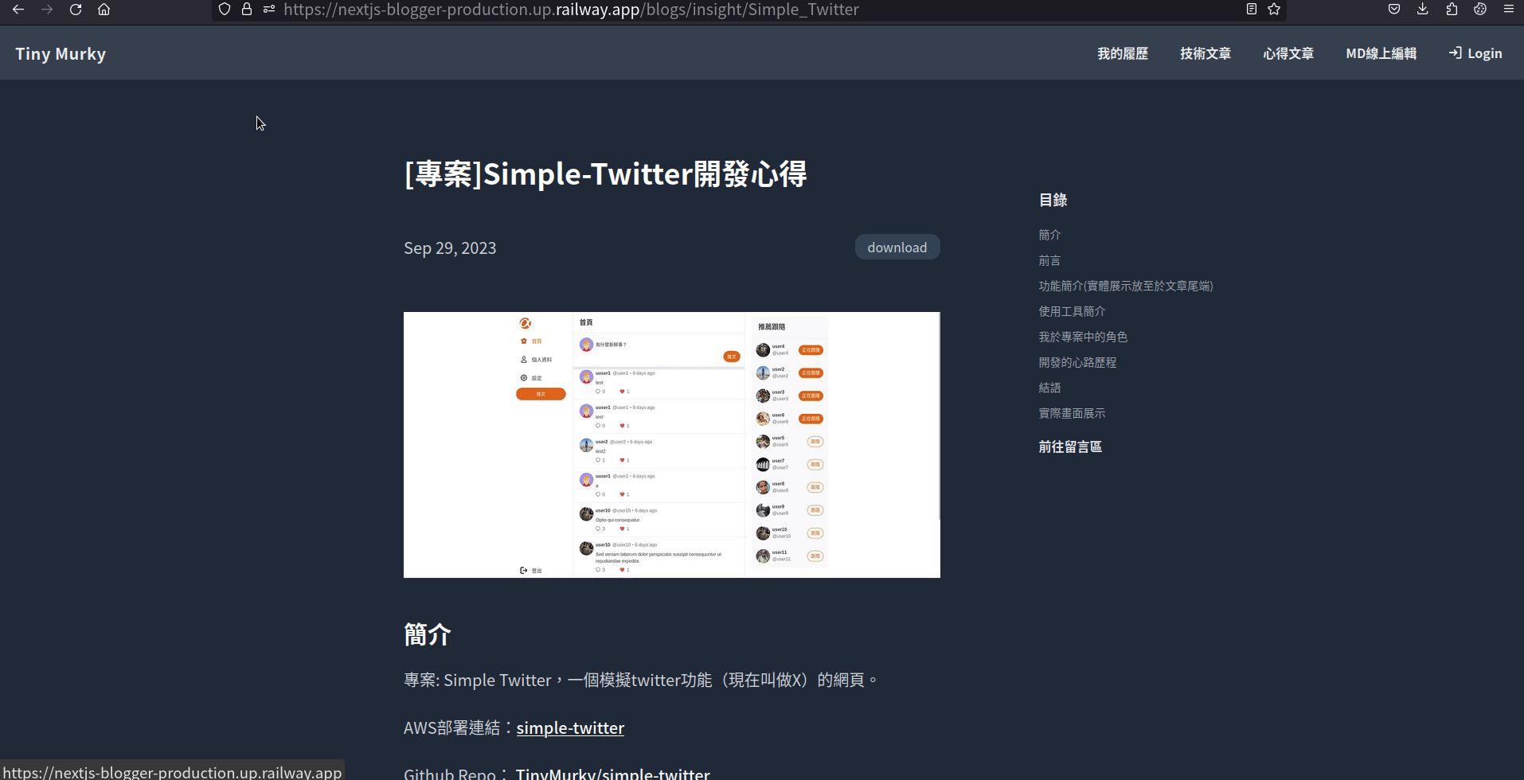Open the browser home page
This screenshot has width=1524, height=780.
[x=104, y=10]
